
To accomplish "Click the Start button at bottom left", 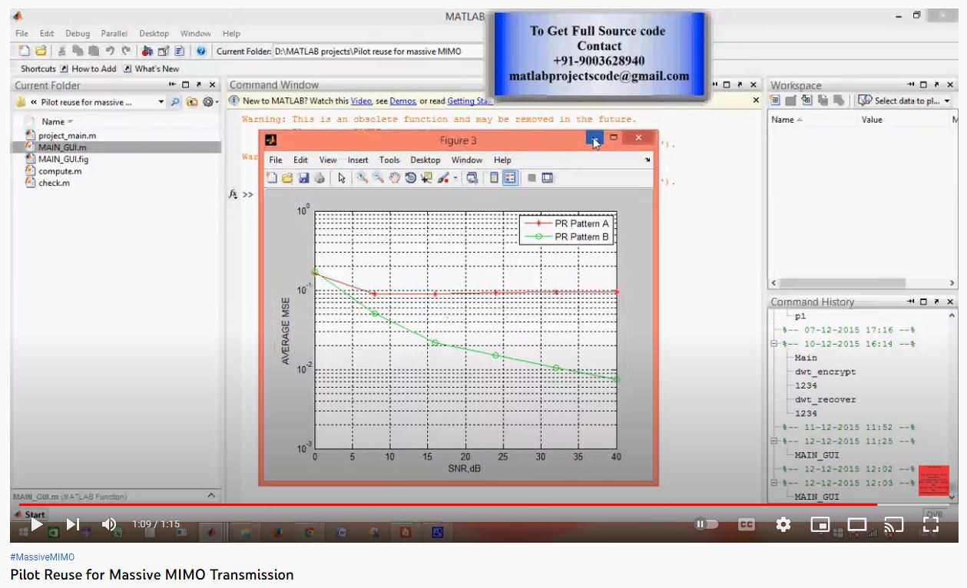I will [31, 514].
